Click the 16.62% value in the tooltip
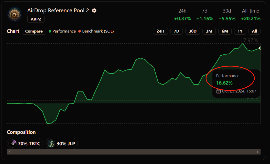The width and height of the screenshot is (270, 164). (224, 83)
